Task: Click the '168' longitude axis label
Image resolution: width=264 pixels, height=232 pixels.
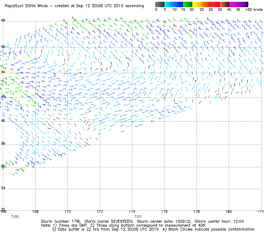Action: point(35,211)
